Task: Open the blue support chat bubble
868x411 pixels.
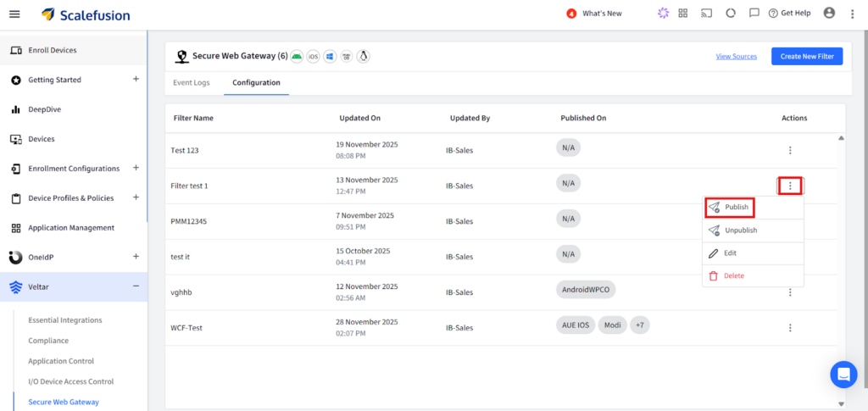Action: (x=843, y=374)
